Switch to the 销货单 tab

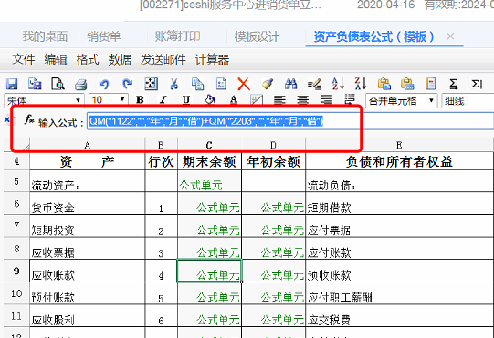coord(104,36)
